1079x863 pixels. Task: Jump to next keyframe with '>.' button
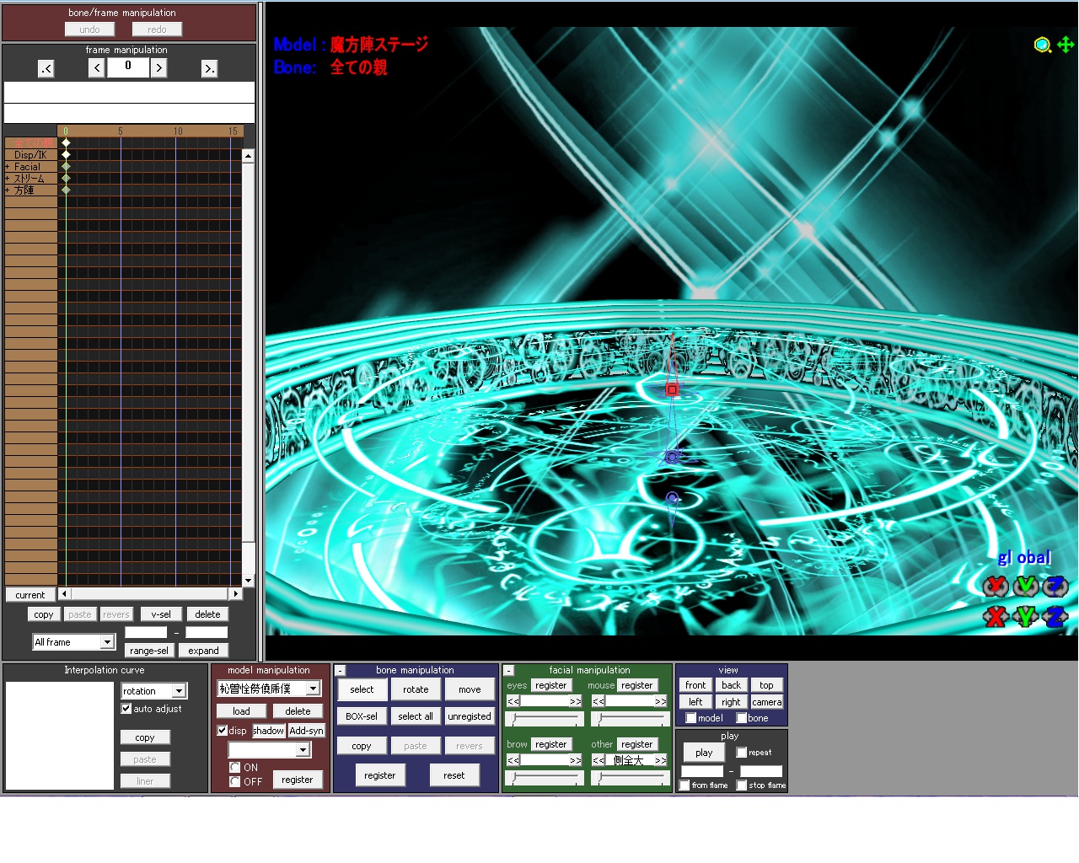(209, 68)
